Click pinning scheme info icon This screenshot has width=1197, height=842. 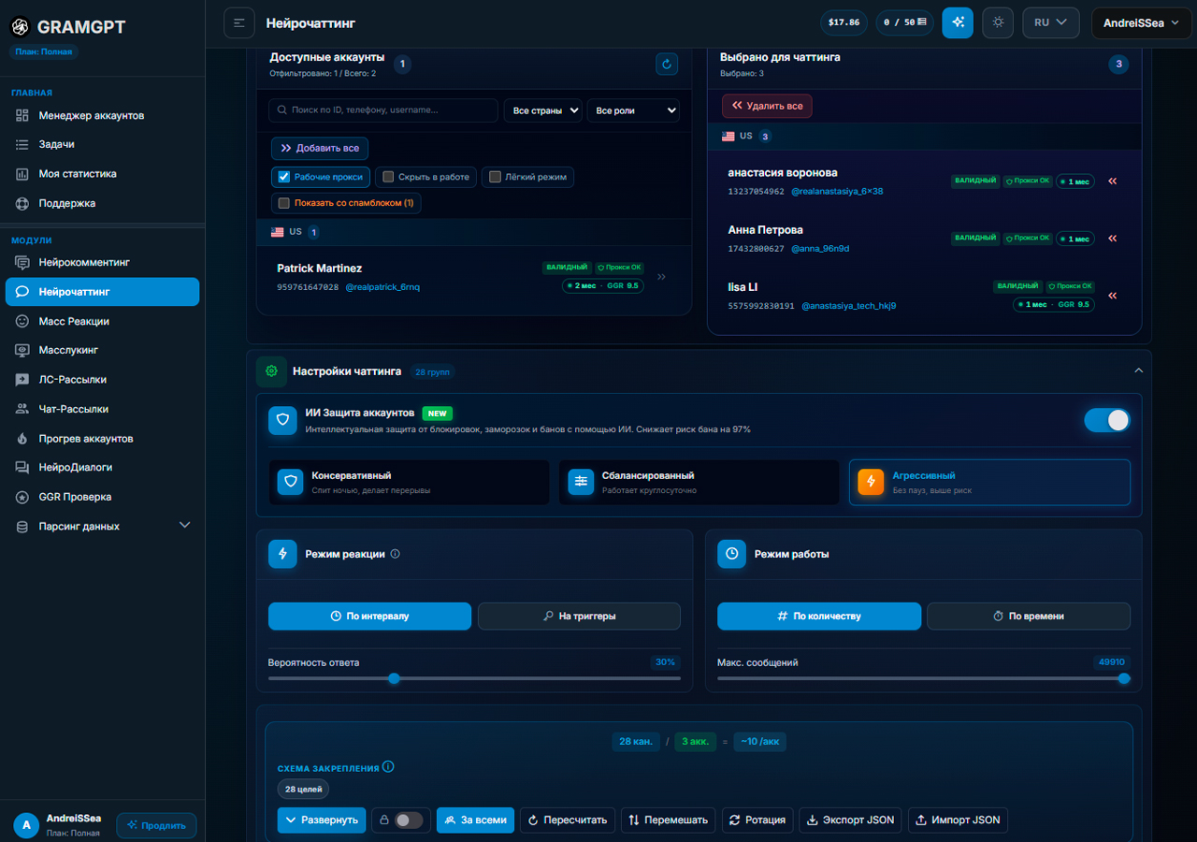pos(388,767)
